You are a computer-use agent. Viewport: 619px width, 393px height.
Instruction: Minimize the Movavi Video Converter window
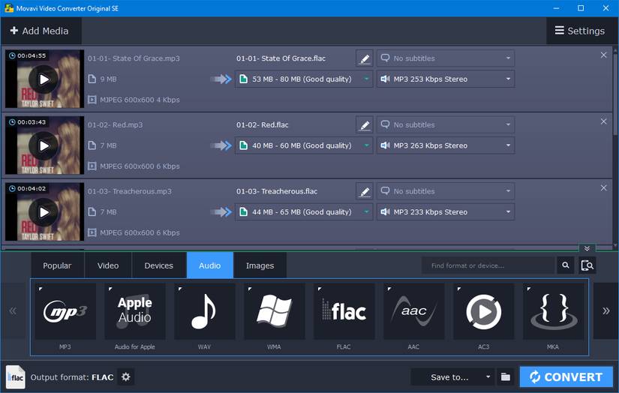point(556,8)
